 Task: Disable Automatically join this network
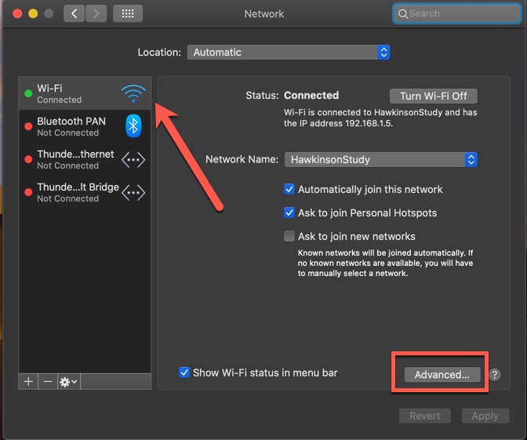click(289, 189)
